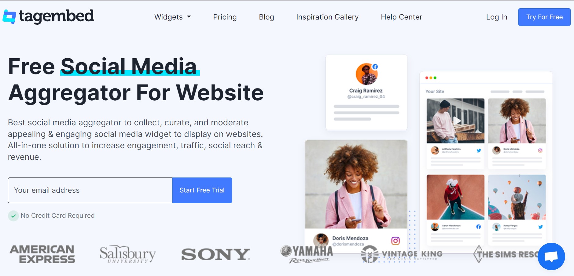
Task: Focus the Your email address field
Action: coord(90,190)
